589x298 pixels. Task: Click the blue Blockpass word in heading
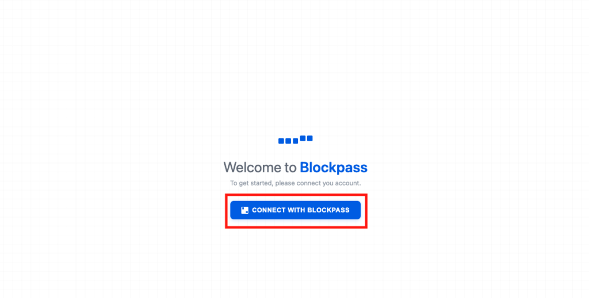pos(334,167)
